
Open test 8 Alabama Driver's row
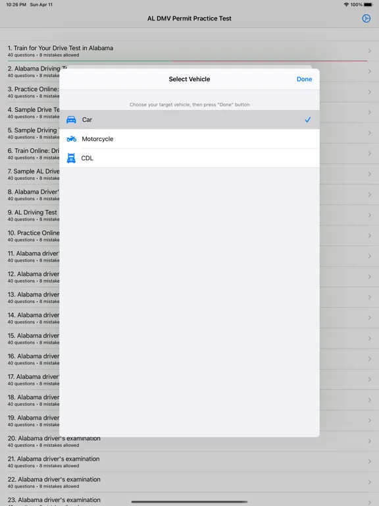[30, 194]
